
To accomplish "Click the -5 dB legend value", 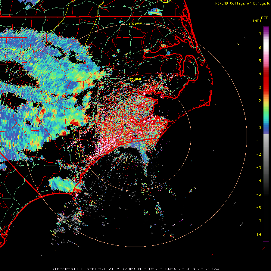I will pos(259,195).
